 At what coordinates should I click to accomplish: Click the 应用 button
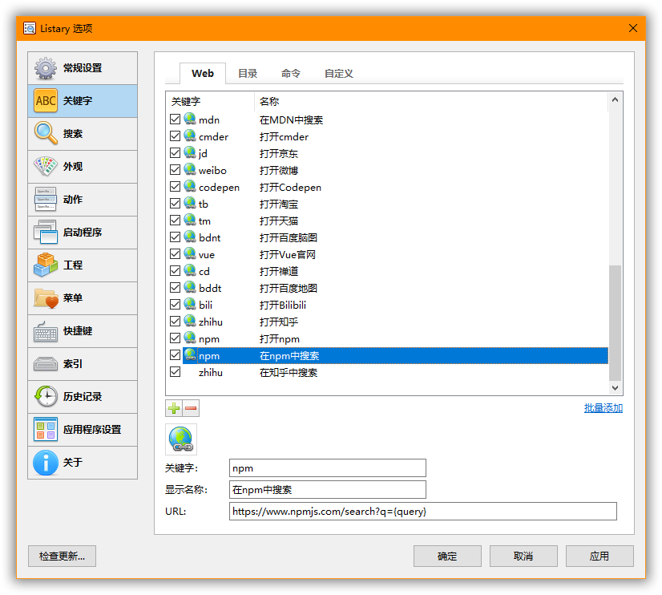coord(599,557)
